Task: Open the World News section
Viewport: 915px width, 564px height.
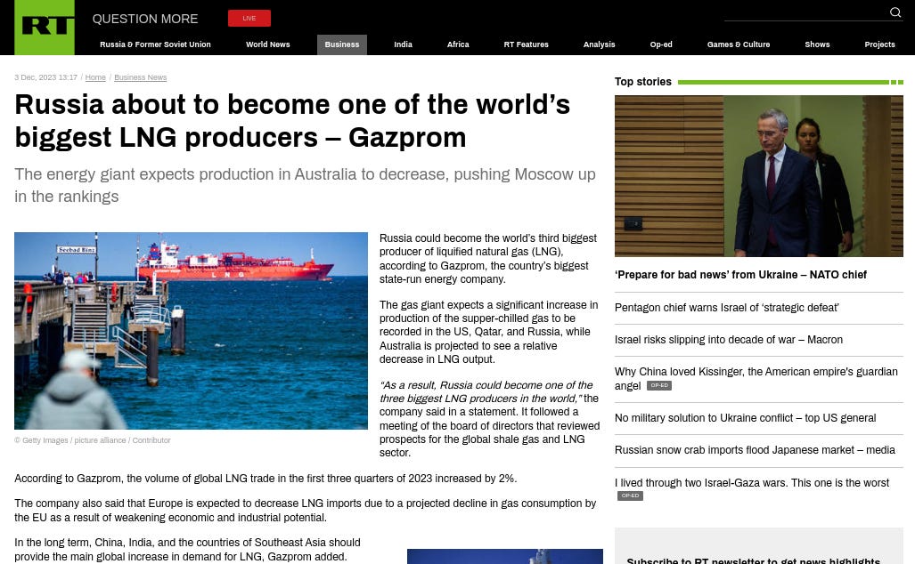Action: pos(268,44)
